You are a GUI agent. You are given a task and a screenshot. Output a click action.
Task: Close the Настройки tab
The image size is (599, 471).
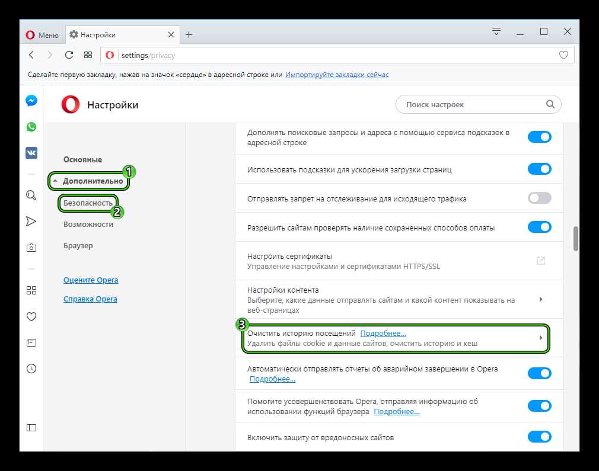171,35
